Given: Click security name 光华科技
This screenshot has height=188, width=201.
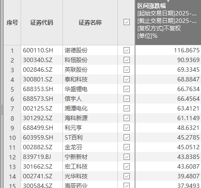Looking at the screenshot, I should [76, 177].
